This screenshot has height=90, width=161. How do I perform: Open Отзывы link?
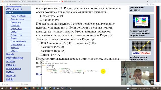(14, 51)
